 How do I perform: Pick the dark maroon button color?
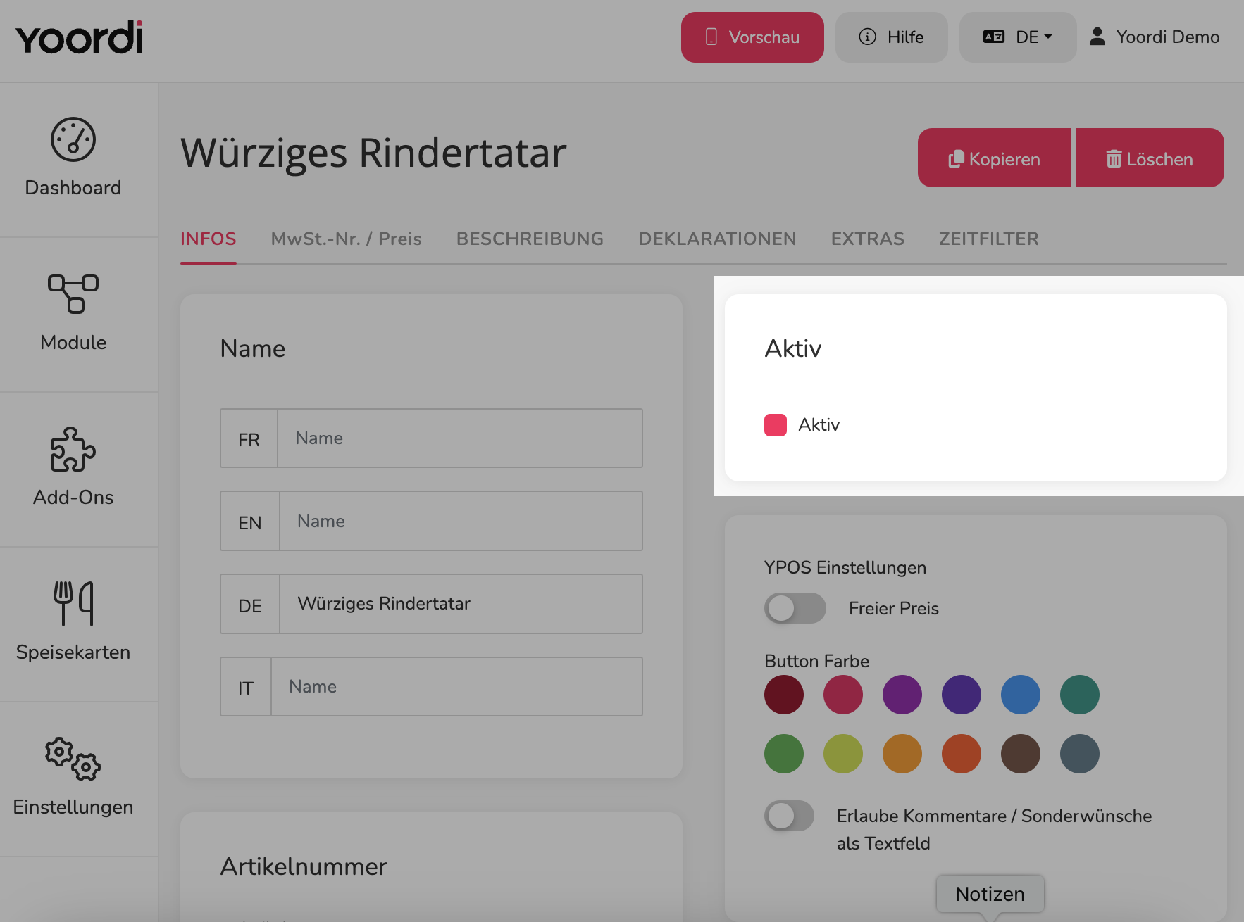pyautogui.click(x=784, y=695)
